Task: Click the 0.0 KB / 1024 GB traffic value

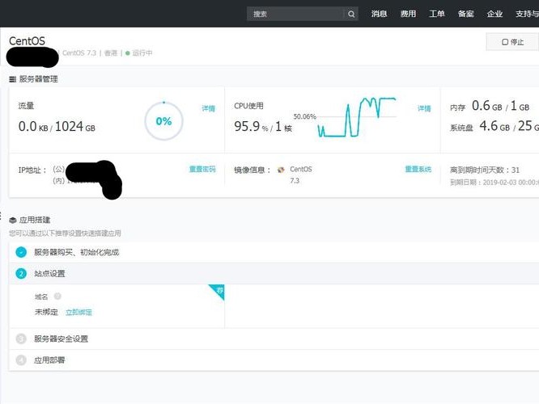Action: [x=57, y=126]
